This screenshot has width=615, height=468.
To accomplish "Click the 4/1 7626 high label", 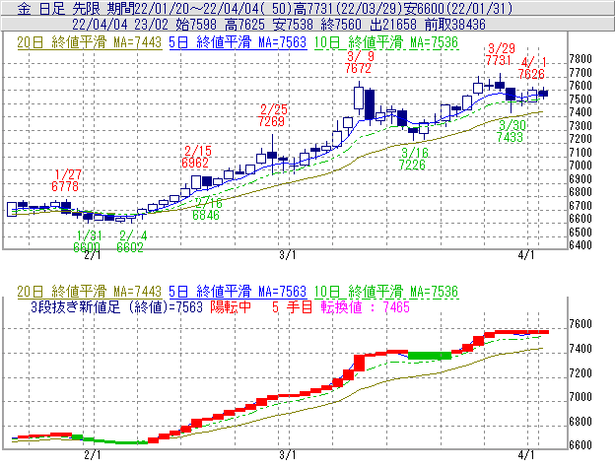I will [x=531, y=67].
